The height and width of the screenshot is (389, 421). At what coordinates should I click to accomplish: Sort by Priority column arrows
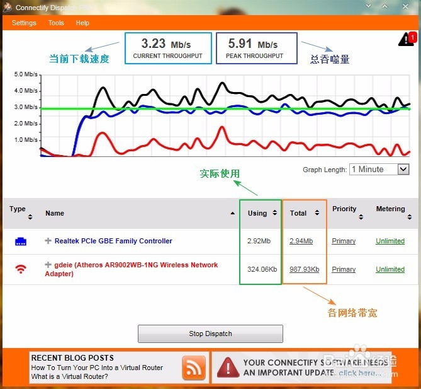(x=361, y=216)
